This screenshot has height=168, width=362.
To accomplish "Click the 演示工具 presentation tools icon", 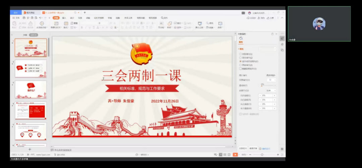I will point(200,24).
